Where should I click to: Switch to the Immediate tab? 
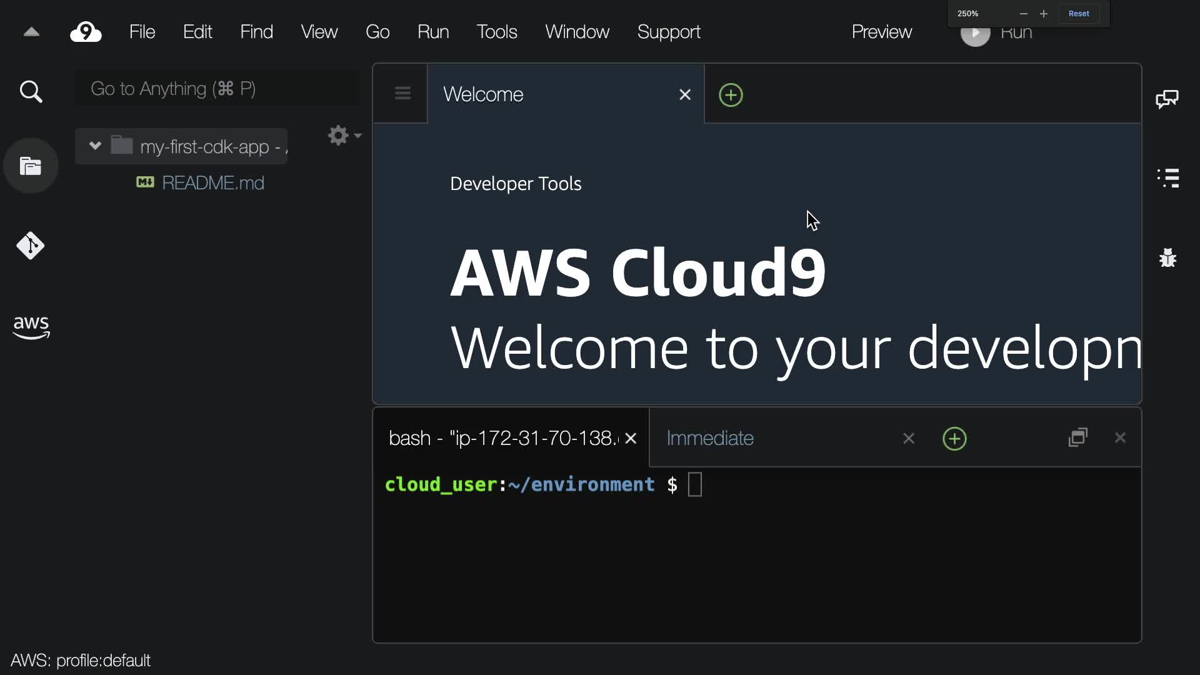click(710, 438)
